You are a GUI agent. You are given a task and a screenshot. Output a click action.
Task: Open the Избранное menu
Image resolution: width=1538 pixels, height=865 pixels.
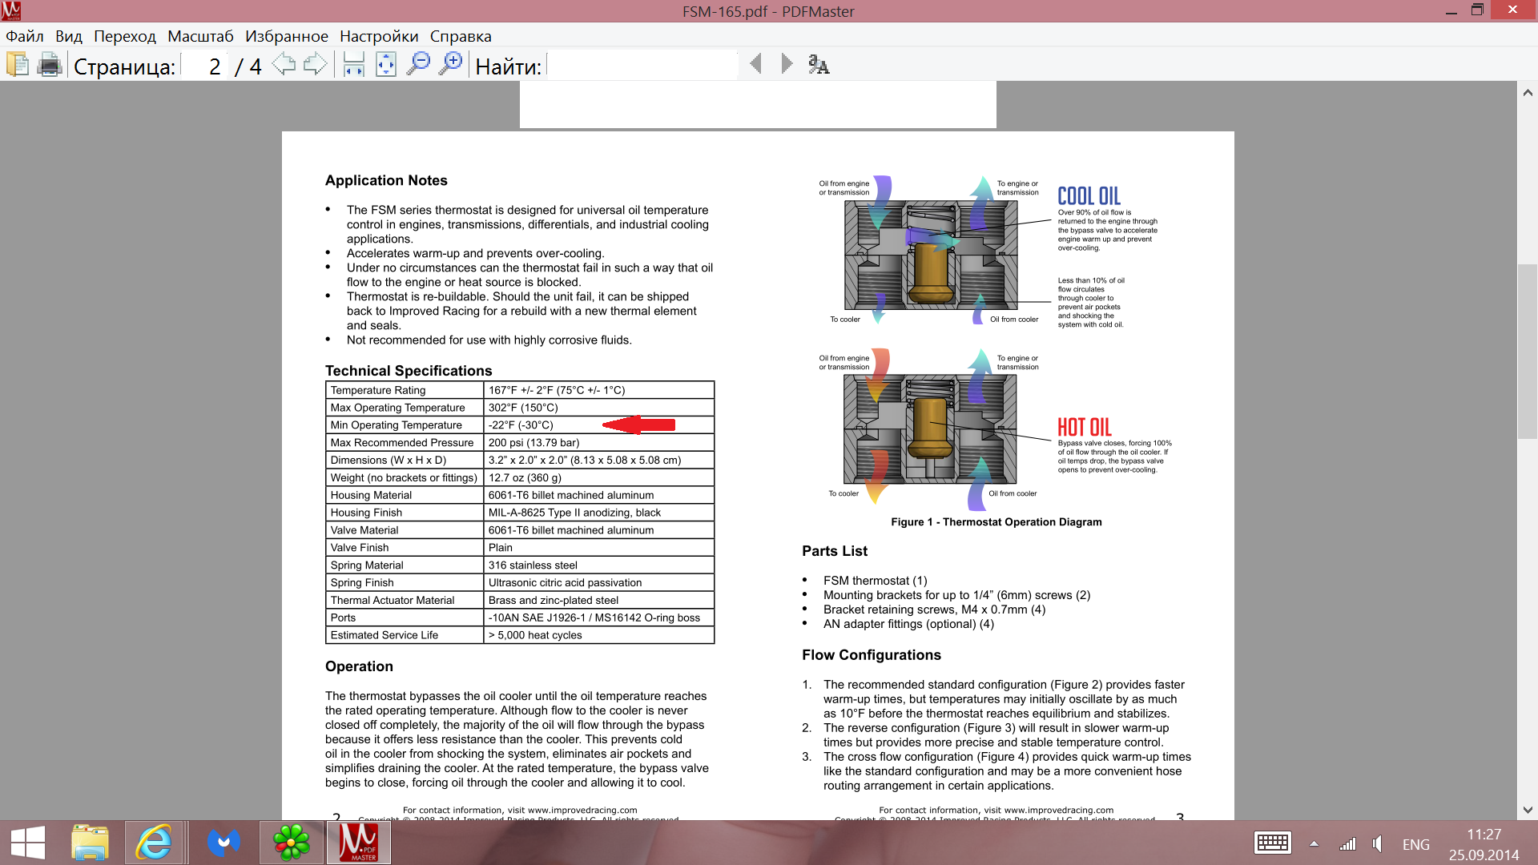286,36
